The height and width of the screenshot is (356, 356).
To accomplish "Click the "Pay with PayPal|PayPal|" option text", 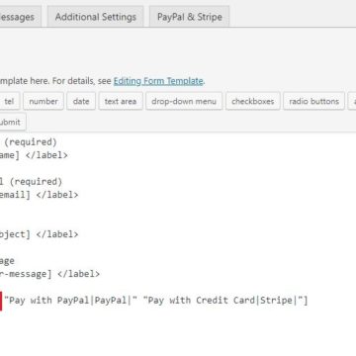I will click(70, 301).
